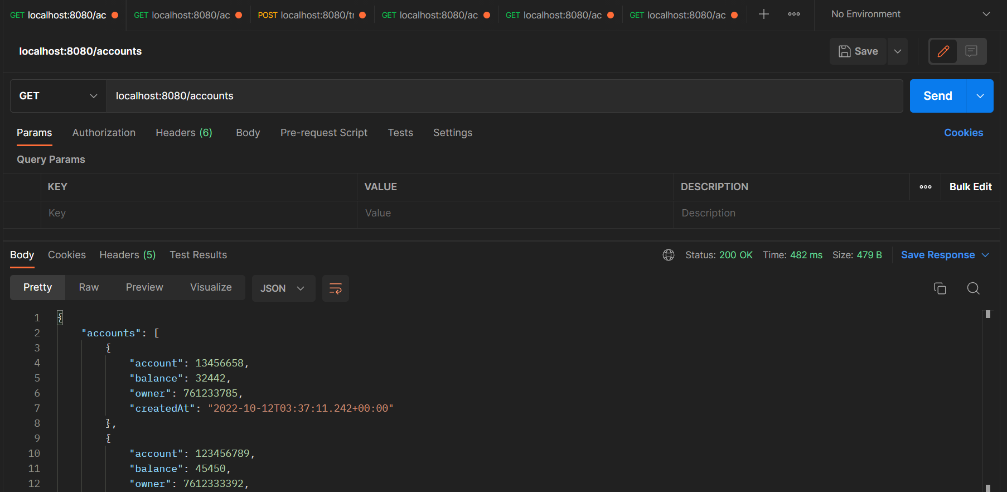The height and width of the screenshot is (492, 1007).
Task: Open request Headers (6) tab
Action: click(184, 133)
